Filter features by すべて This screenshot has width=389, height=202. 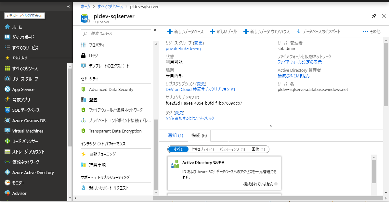[178, 149]
